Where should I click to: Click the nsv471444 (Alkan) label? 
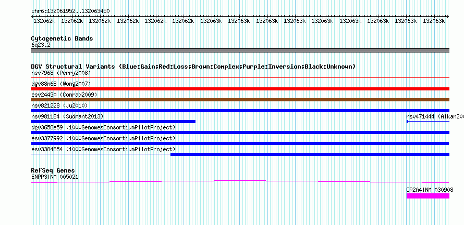coord(435,116)
